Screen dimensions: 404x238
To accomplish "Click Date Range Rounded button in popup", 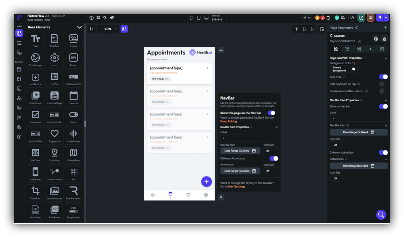I will [240, 171].
